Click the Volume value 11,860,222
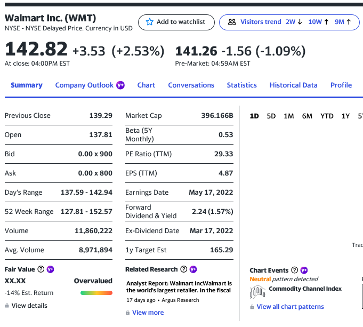The width and height of the screenshot is (363, 327). 93,231
